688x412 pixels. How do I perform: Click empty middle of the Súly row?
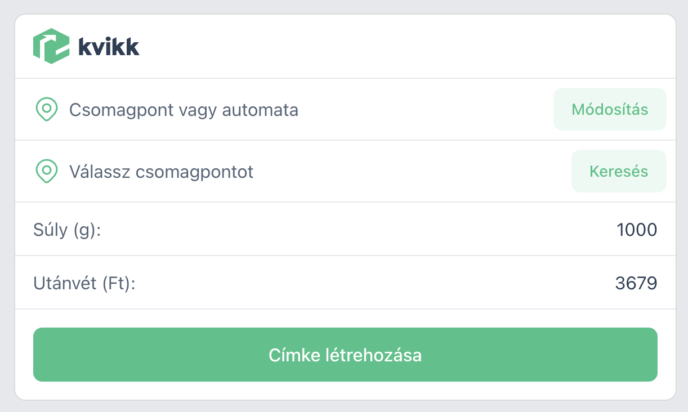(349, 230)
